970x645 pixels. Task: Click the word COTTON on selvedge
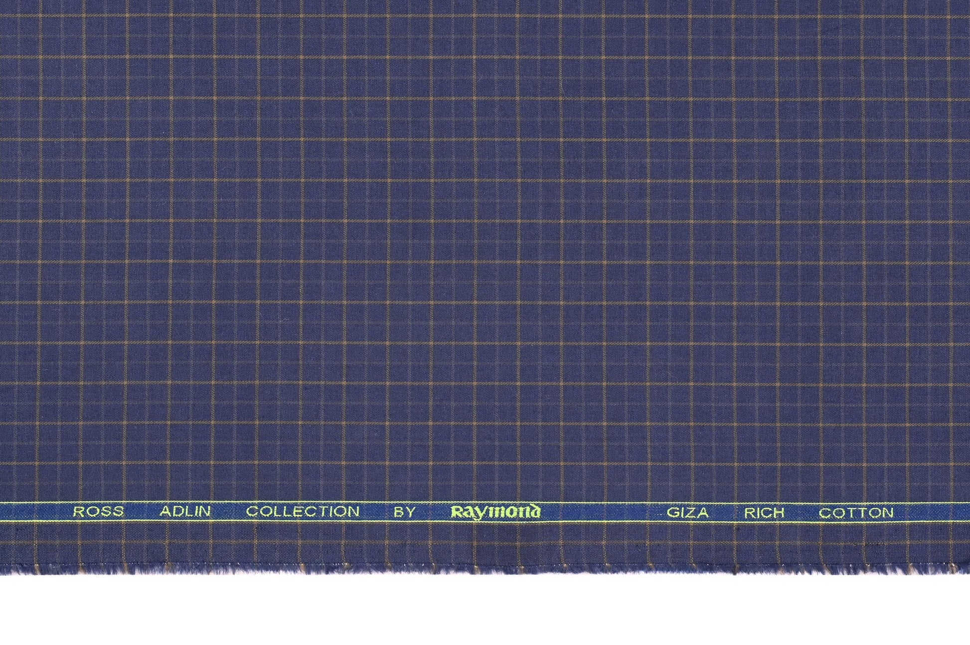pyautogui.click(x=856, y=513)
